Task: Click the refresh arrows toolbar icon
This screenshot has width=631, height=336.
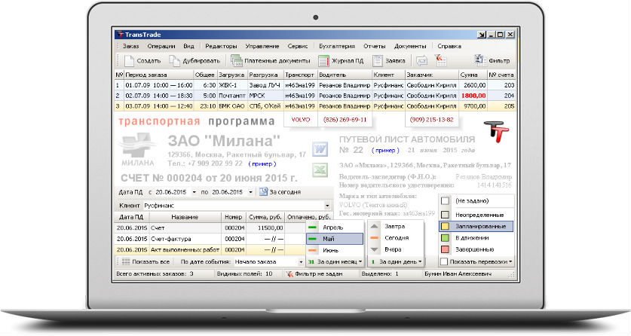Action: (421, 61)
